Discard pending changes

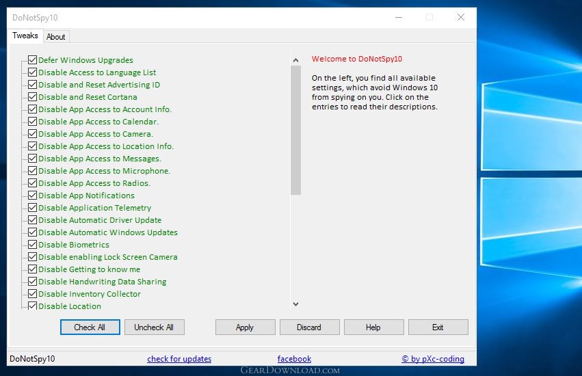tap(309, 327)
